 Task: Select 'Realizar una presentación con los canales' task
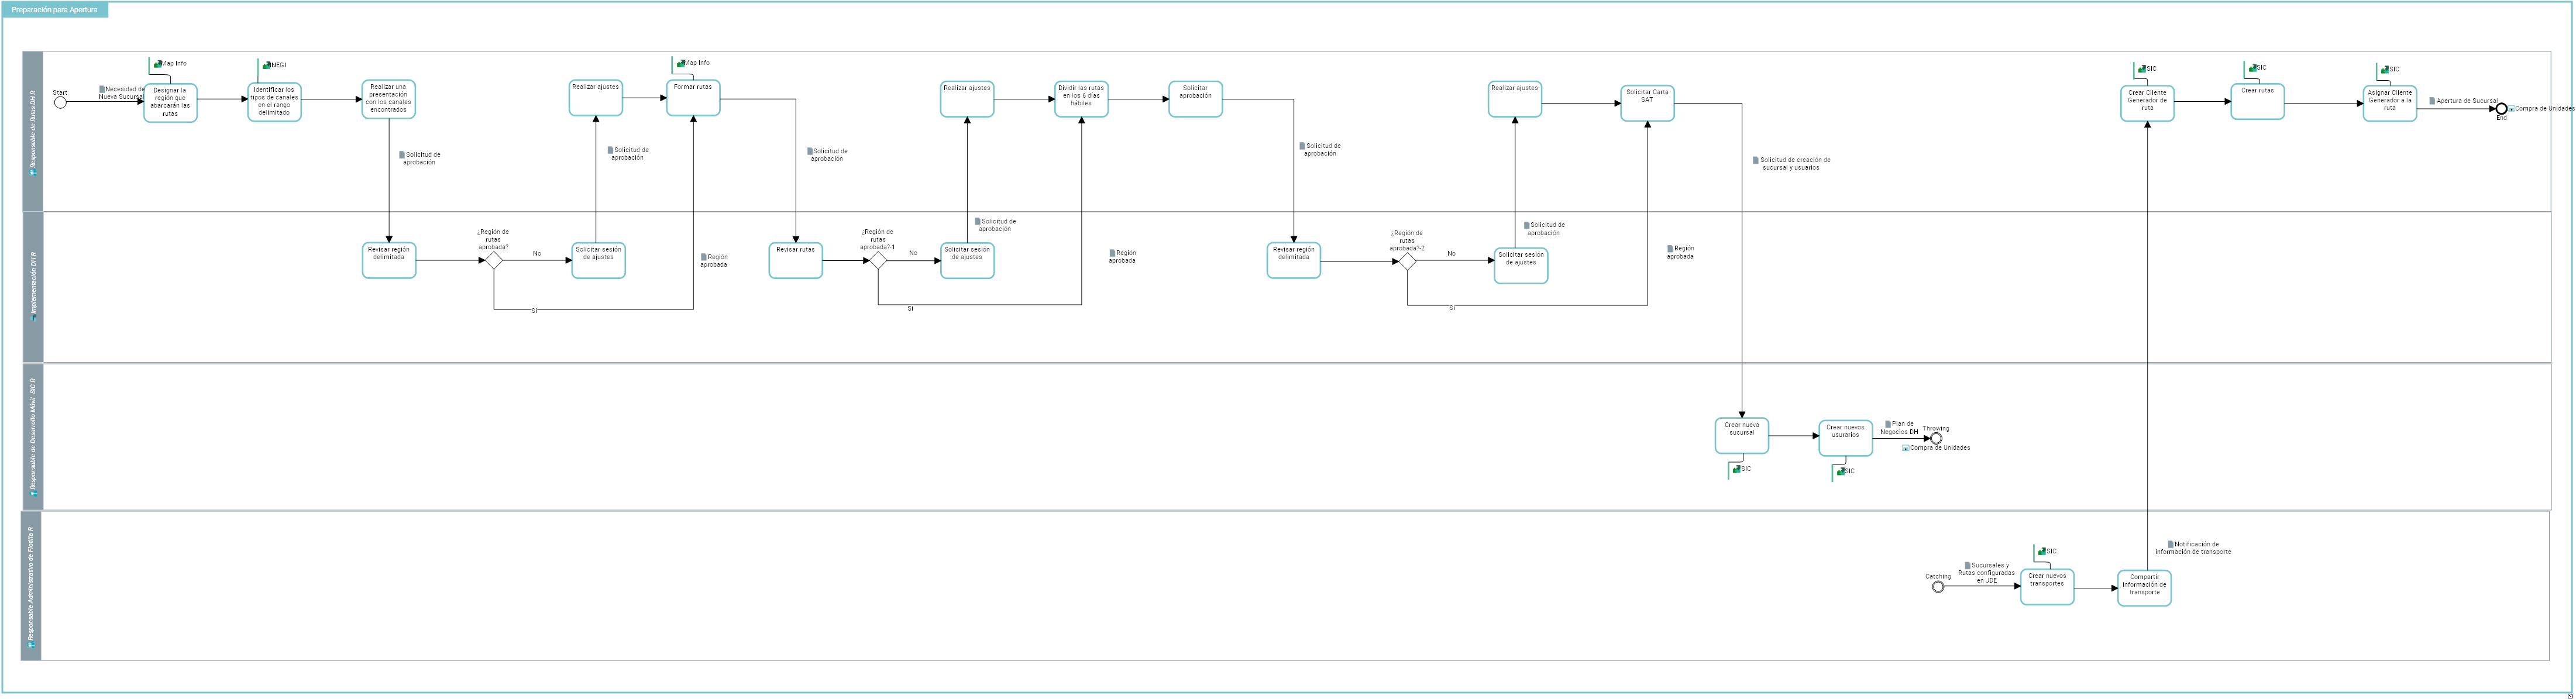[388, 99]
